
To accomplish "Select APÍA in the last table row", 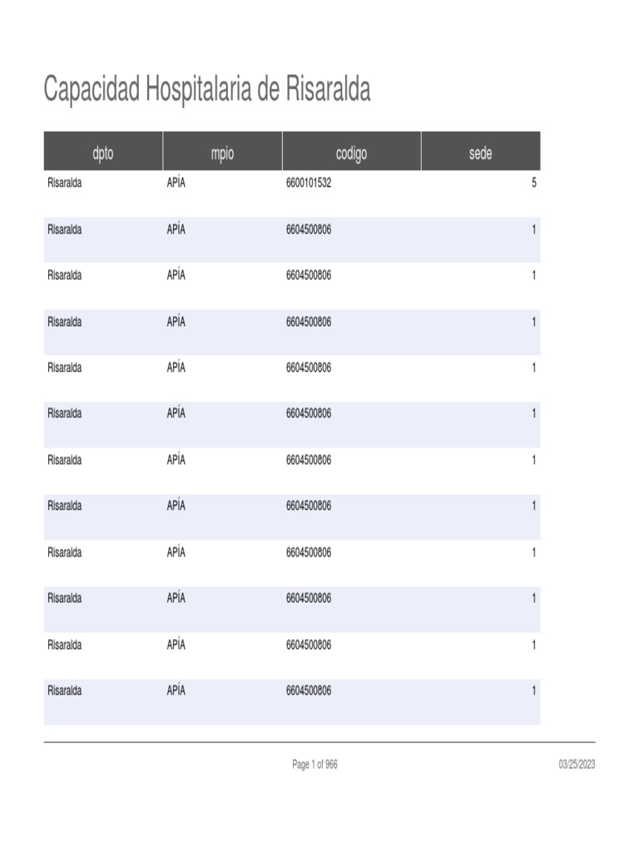I will click(x=176, y=691).
